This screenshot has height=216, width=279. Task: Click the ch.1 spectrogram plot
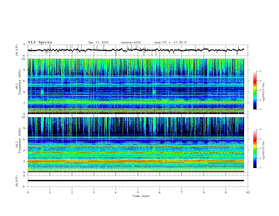pyautogui.click(x=136, y=86)
